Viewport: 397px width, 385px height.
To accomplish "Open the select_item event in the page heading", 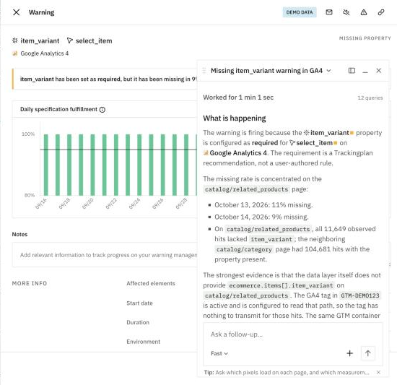I will [90, 40].
